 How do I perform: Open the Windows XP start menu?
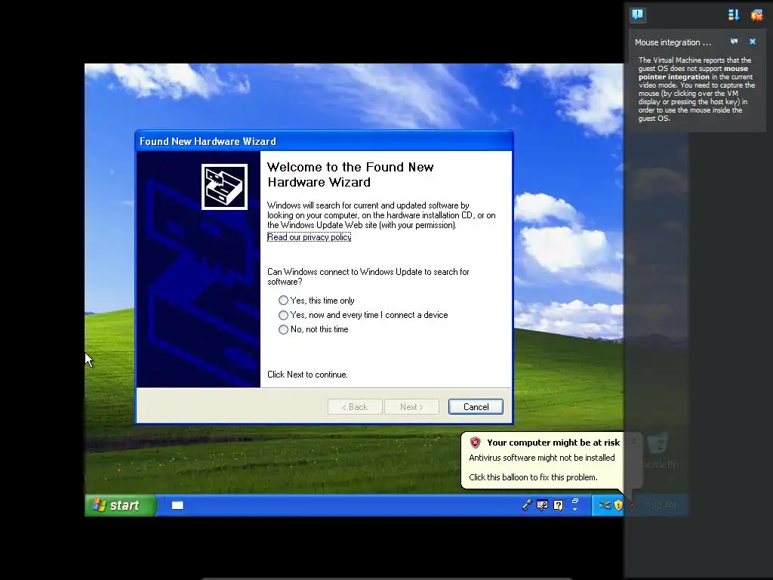click(x=120, y=505)
